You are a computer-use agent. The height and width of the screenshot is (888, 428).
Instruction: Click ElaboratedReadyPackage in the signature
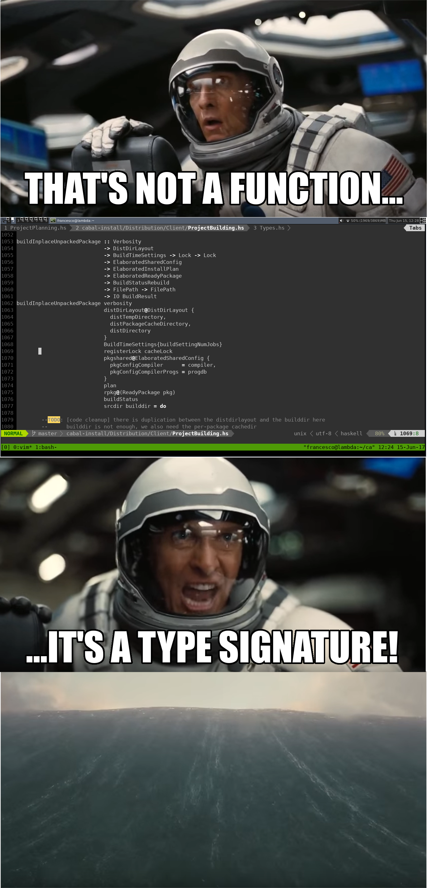click(x=147, y=276)
